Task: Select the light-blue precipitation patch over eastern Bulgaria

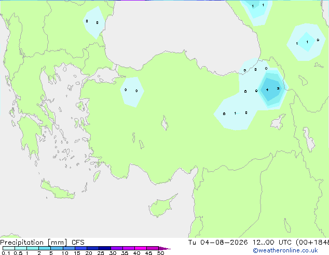Action: click(x=94, y=22)
